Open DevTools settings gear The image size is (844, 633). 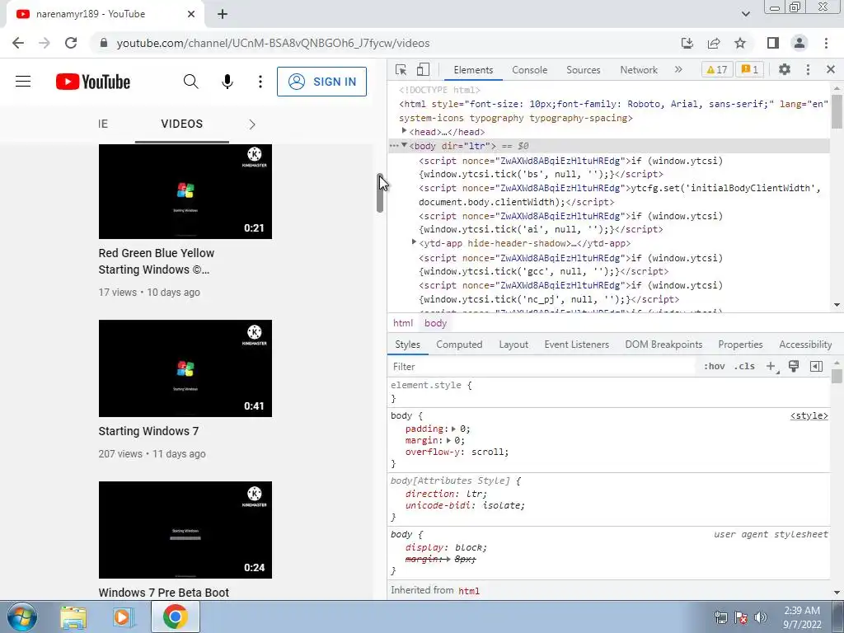coord(785,69)
